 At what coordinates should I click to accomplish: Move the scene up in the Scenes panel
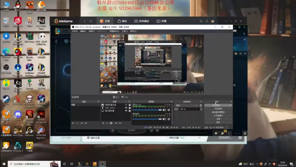pyautogui.click(x=82, y=123)
